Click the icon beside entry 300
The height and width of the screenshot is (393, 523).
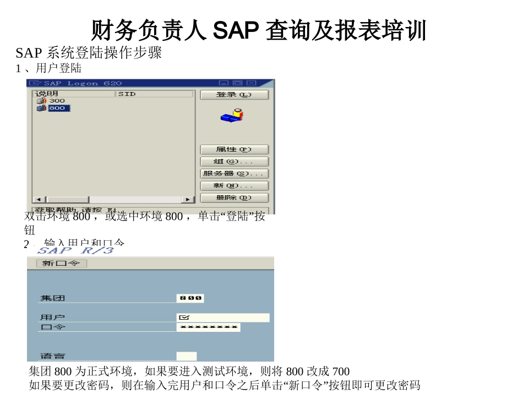(x=42, y=101)
